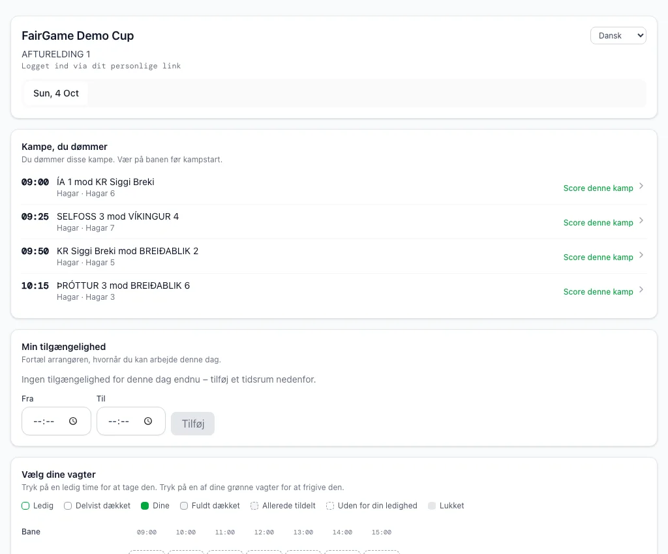This screenshot has width=668, height=554.
Task: Click the chevron for the 10:15 match
Action: click(x=641, y=290)
